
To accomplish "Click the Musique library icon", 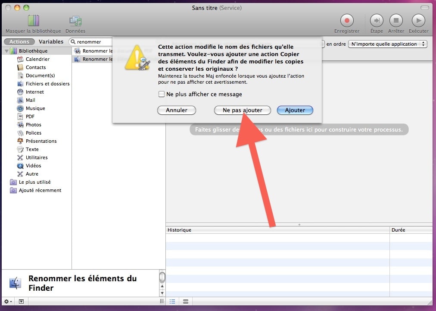I will [20, 108].
